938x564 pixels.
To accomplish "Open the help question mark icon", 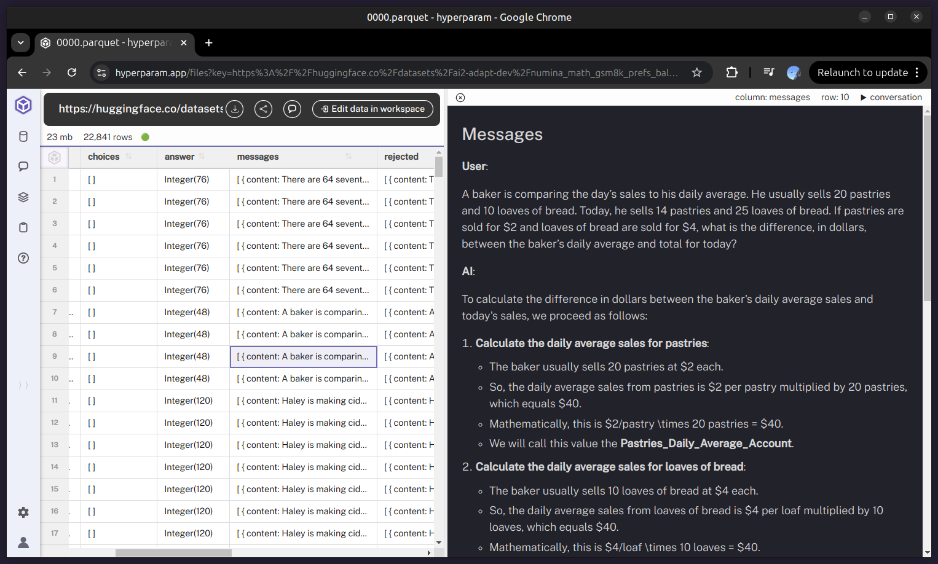I will [23, 258].
